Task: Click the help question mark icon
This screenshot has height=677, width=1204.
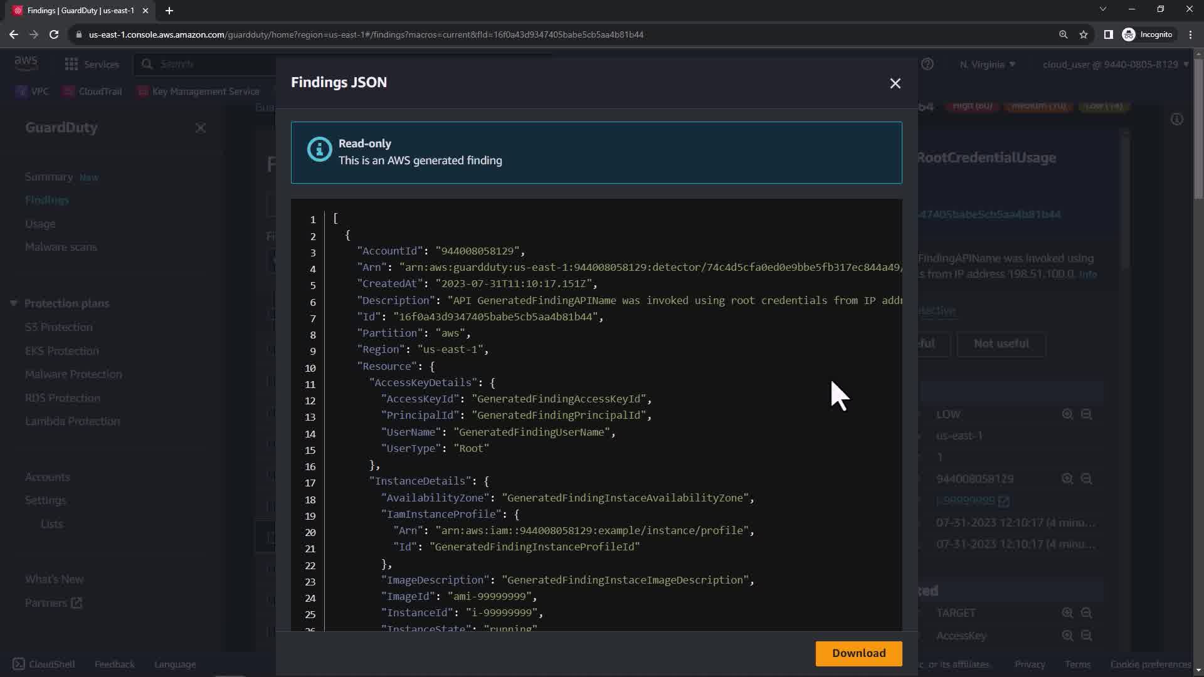Action: click(x=927, y=64)
